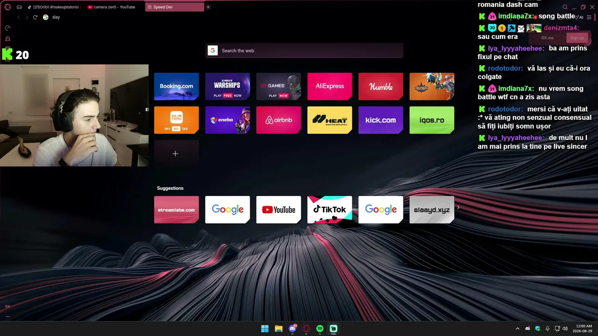Click the Google logo in the web search box
The width and height of the screenshot is (598, 336).
coord(213,50)
